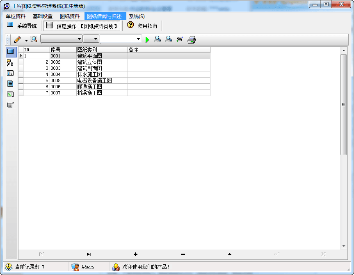This screenshot has height=275, width=354.
Task: Open the search value dropdown arrow
Action: (138, 39)
